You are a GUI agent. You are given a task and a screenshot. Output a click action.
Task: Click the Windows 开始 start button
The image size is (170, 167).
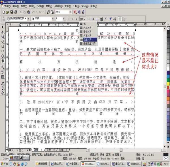point(5,164)
